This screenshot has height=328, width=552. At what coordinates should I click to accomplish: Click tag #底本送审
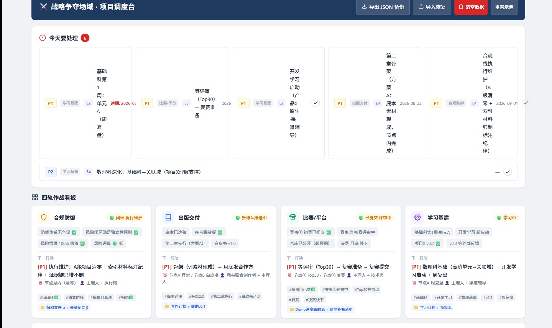click(x=174, y=296)
